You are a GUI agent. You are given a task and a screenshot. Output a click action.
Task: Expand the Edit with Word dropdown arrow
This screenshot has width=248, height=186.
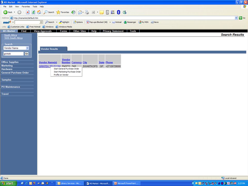(97, 12)
